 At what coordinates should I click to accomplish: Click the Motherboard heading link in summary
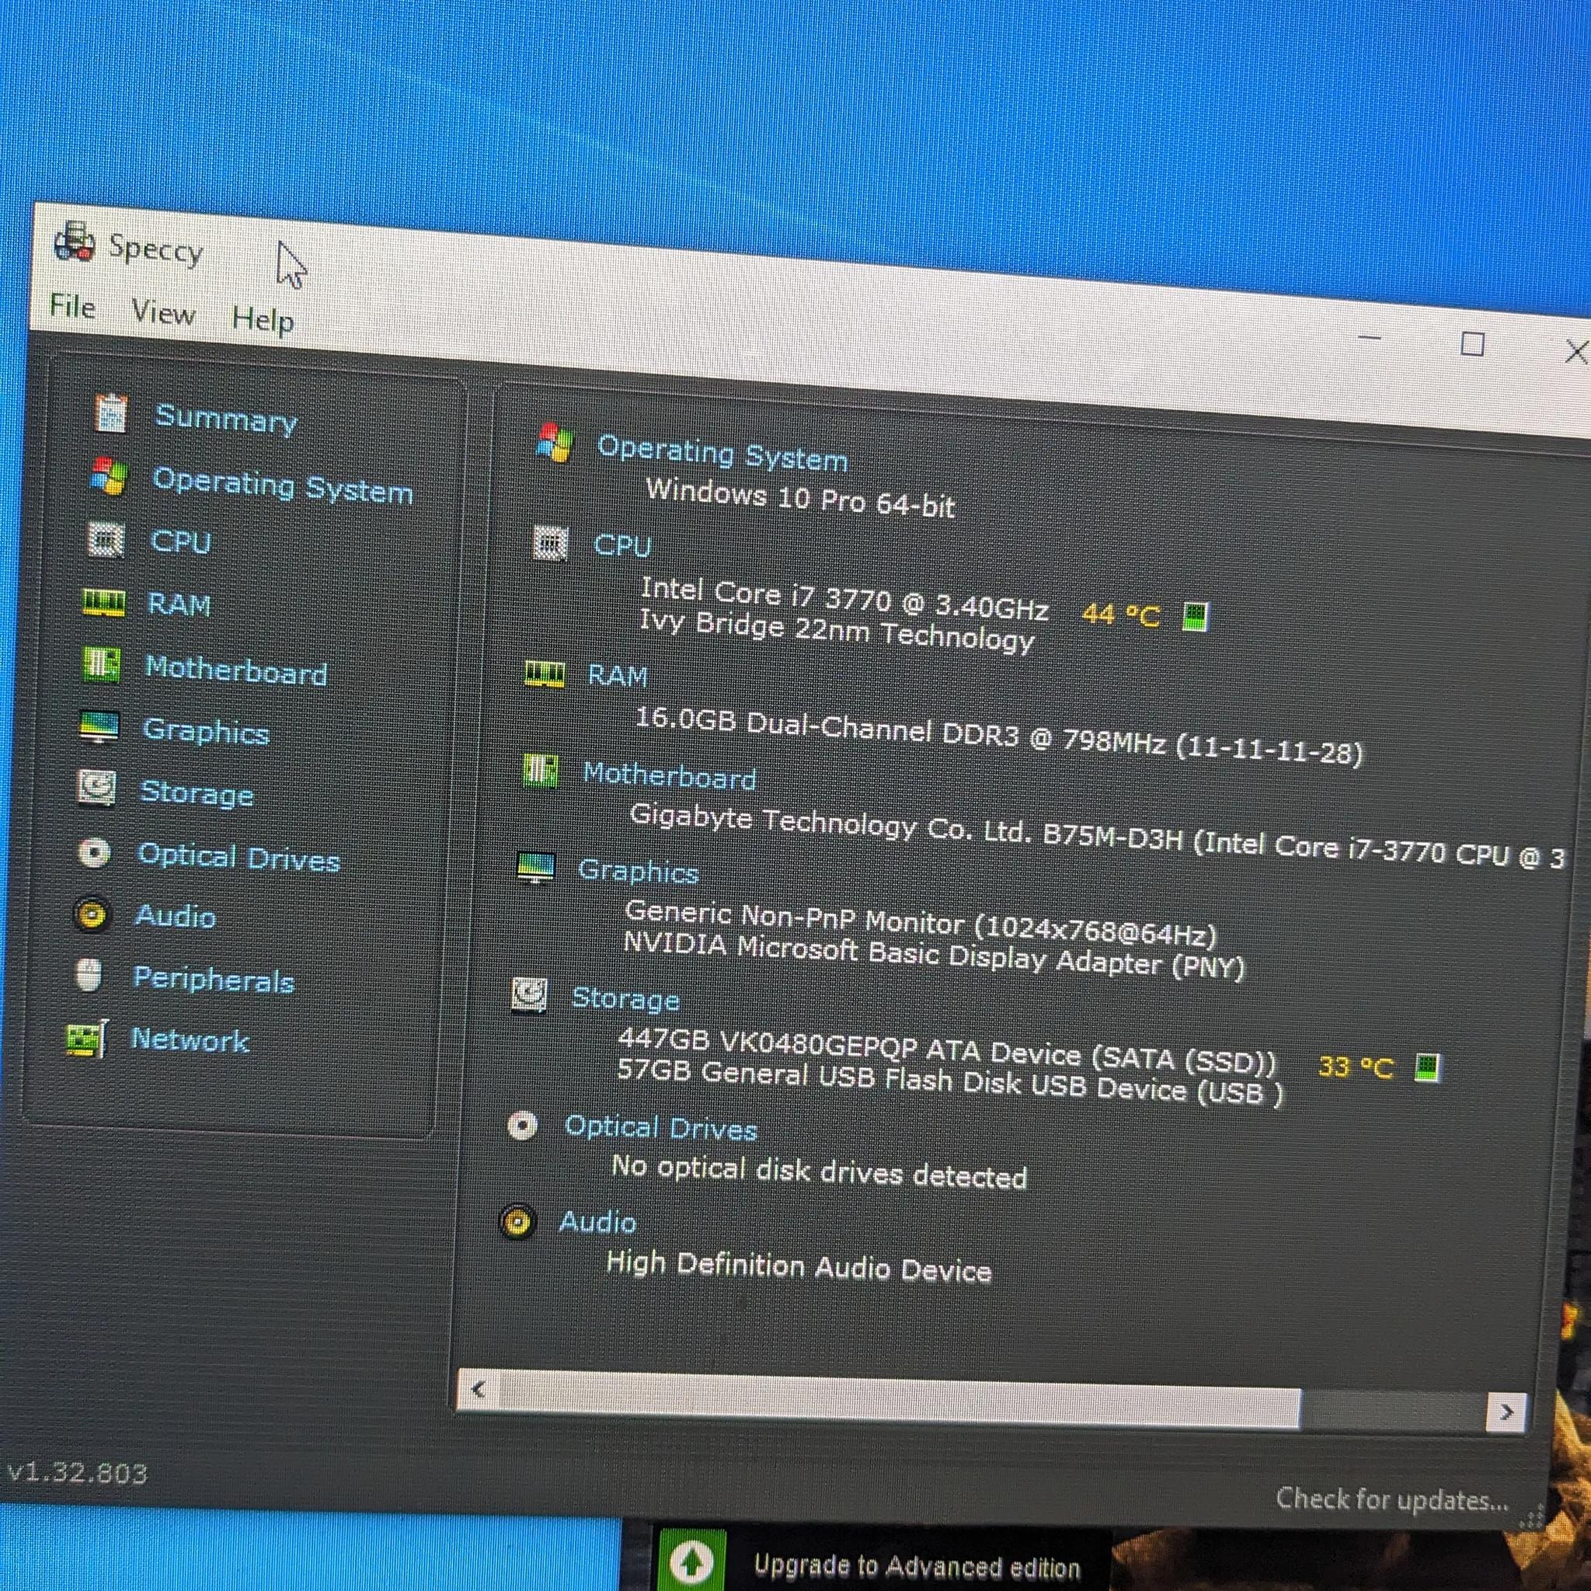click(670, 776)
